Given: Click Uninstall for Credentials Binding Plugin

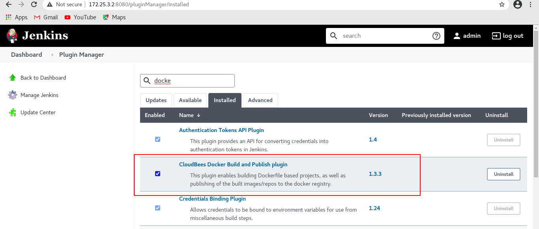Looking at the screenshot, I should tap(503, 208).
